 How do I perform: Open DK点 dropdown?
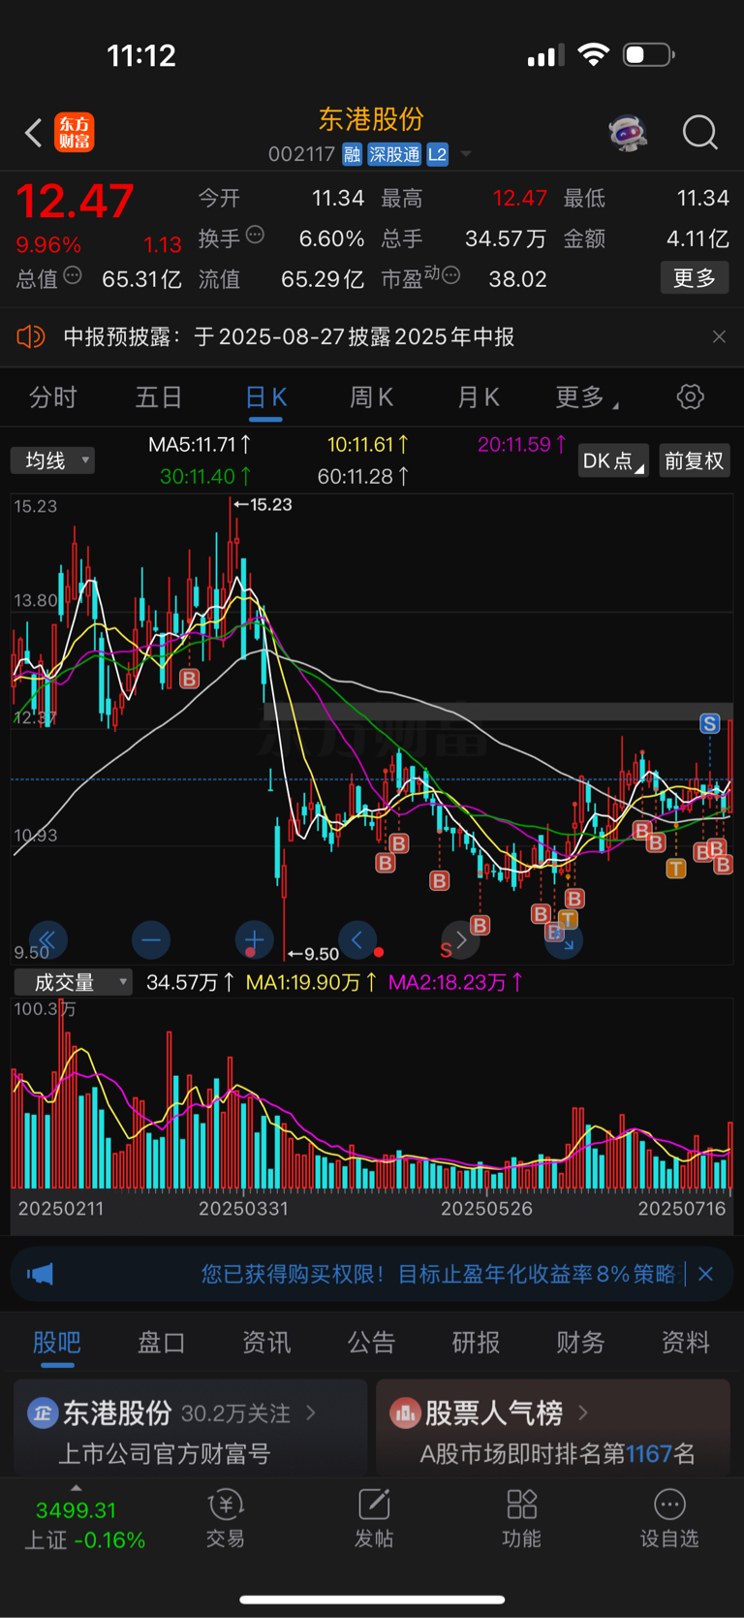(x=613, y=460)
